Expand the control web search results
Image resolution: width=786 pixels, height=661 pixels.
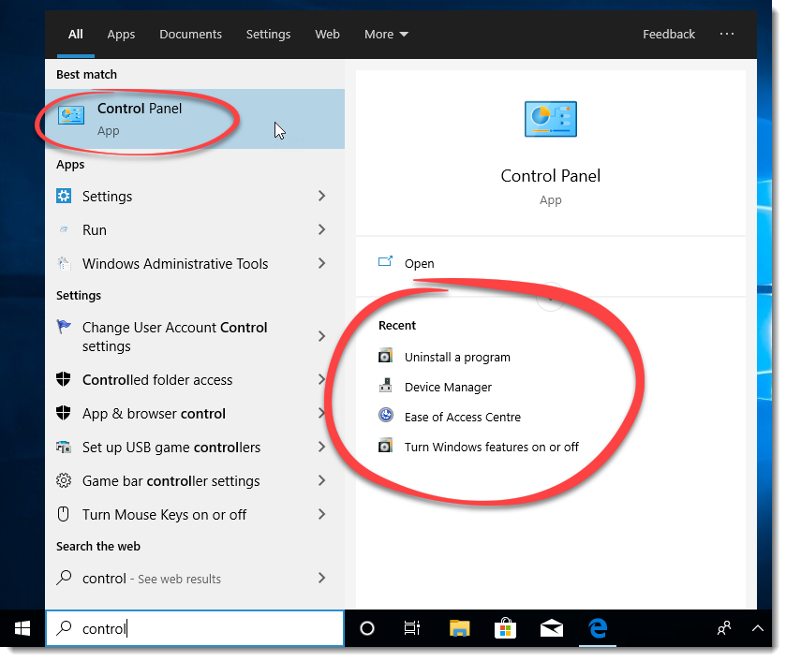pyautogui.click(x=321, y=579)
